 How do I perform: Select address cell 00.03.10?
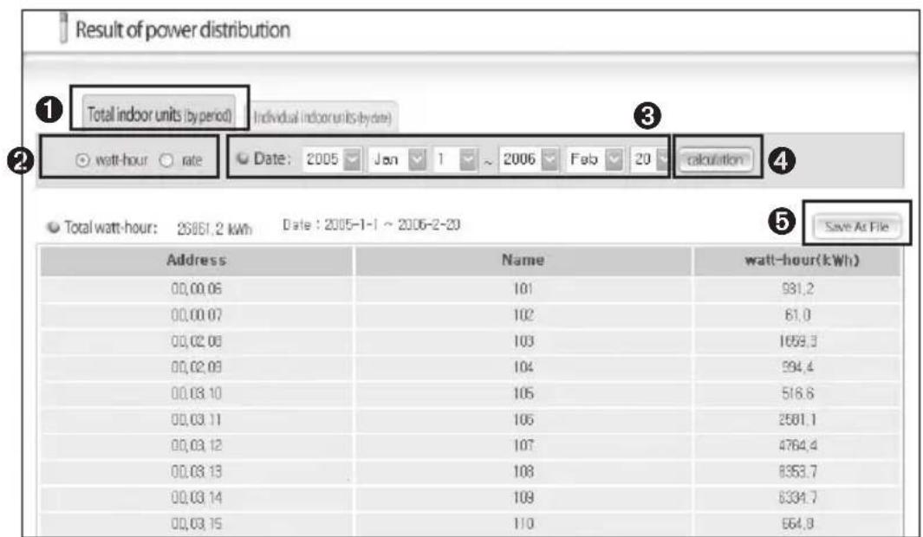point(197,393)
